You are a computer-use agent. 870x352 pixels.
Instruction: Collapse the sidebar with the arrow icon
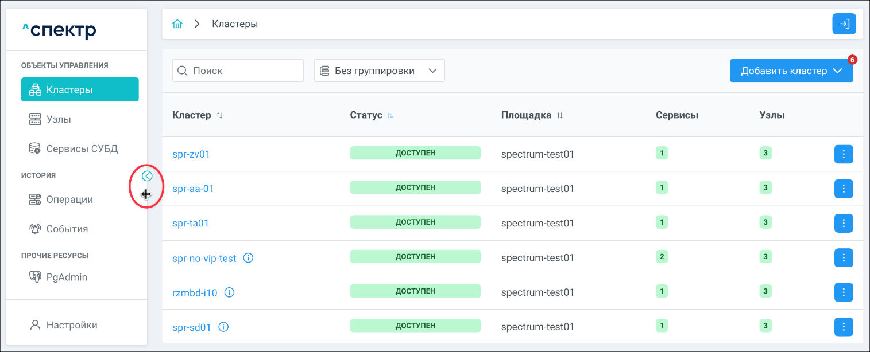(147, 176)
